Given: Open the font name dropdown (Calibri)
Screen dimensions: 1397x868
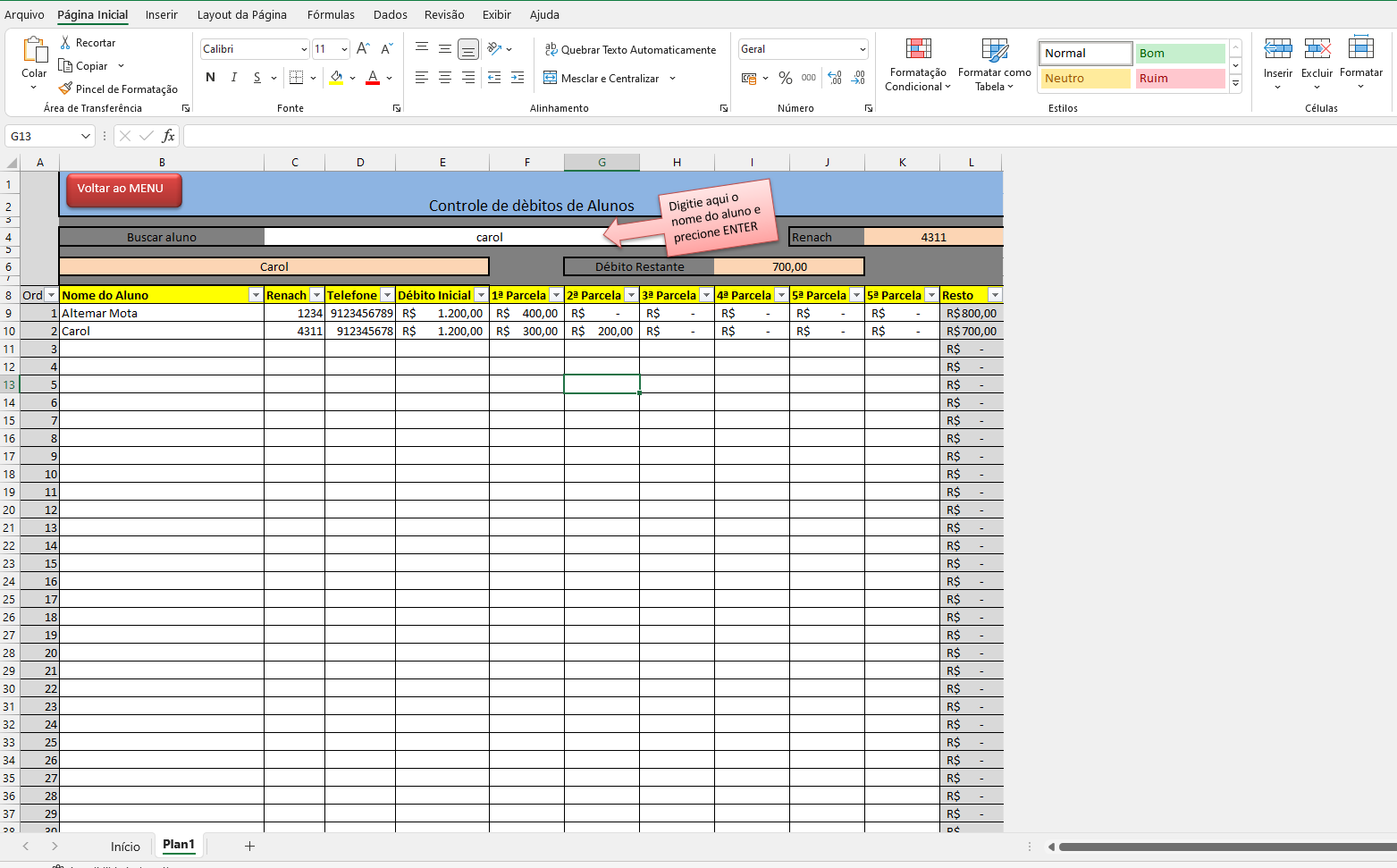Looking at the screenshot, I should pos(304,49).
